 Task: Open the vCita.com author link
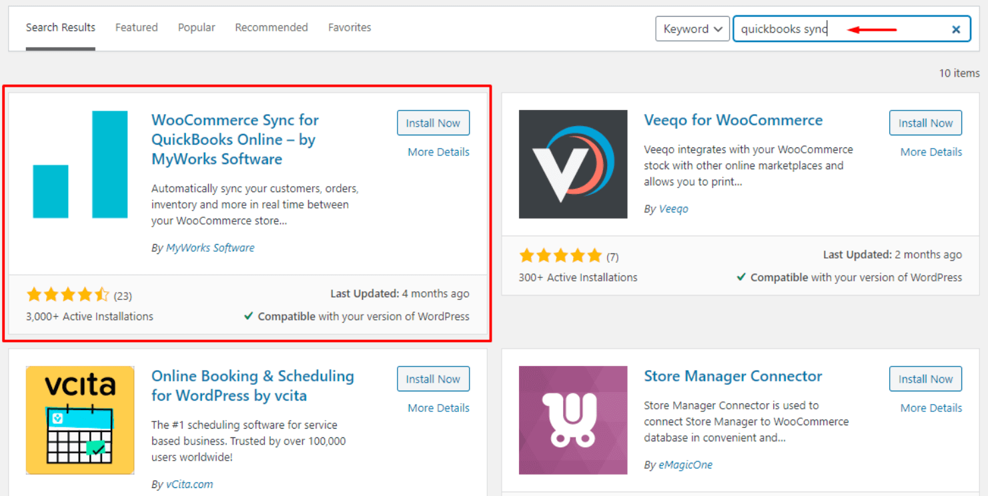pos(189,485)
